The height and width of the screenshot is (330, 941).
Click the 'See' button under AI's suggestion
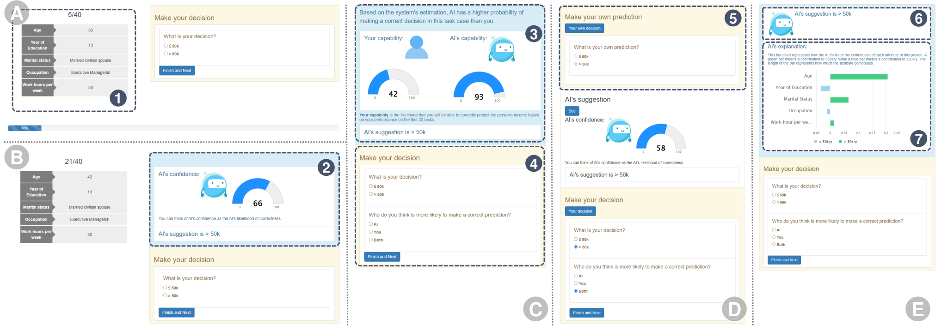coord(572,111)
